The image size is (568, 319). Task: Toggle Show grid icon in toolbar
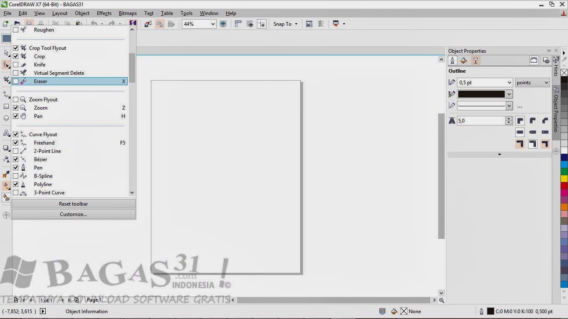(x=250, y=24)
